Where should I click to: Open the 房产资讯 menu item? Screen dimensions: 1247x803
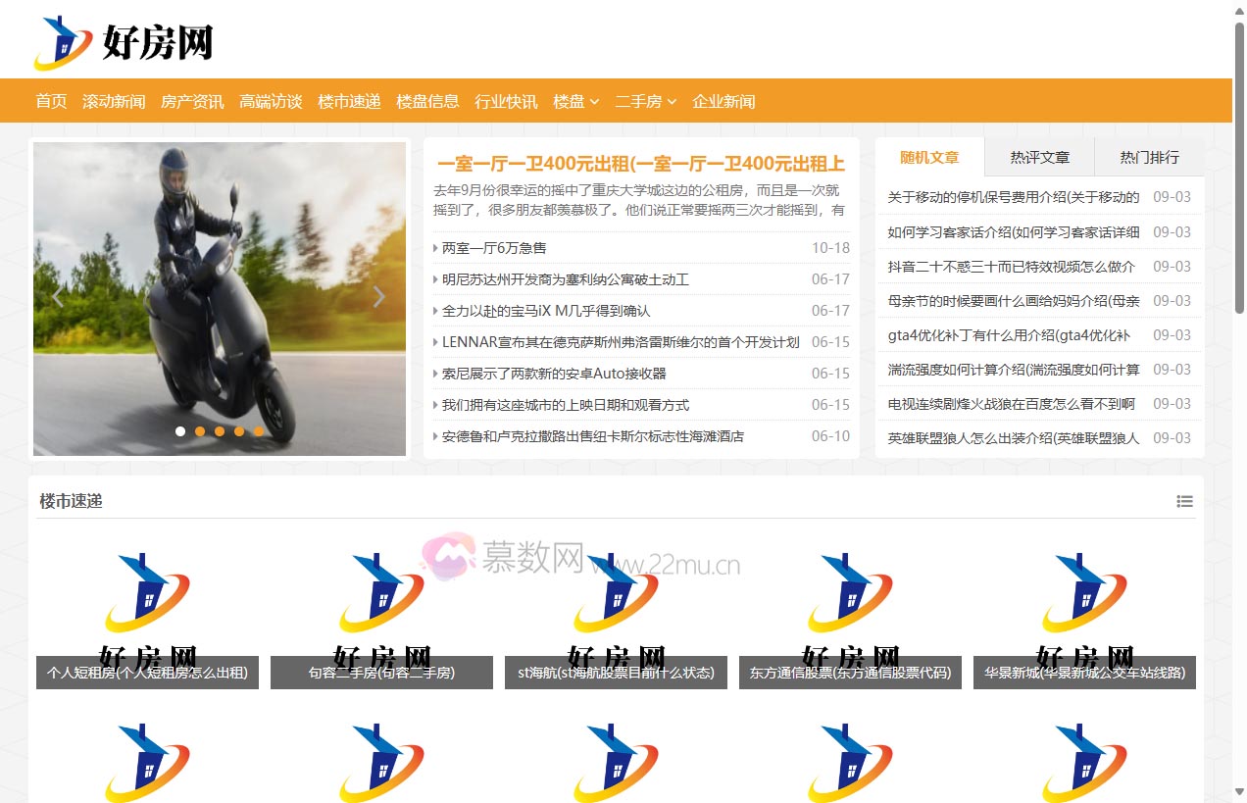[192, 101]
